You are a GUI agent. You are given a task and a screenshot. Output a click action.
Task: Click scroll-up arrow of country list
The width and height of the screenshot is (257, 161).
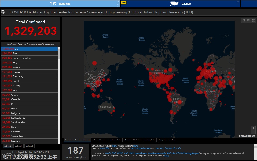pyautogui.click(x=59, y=48)
